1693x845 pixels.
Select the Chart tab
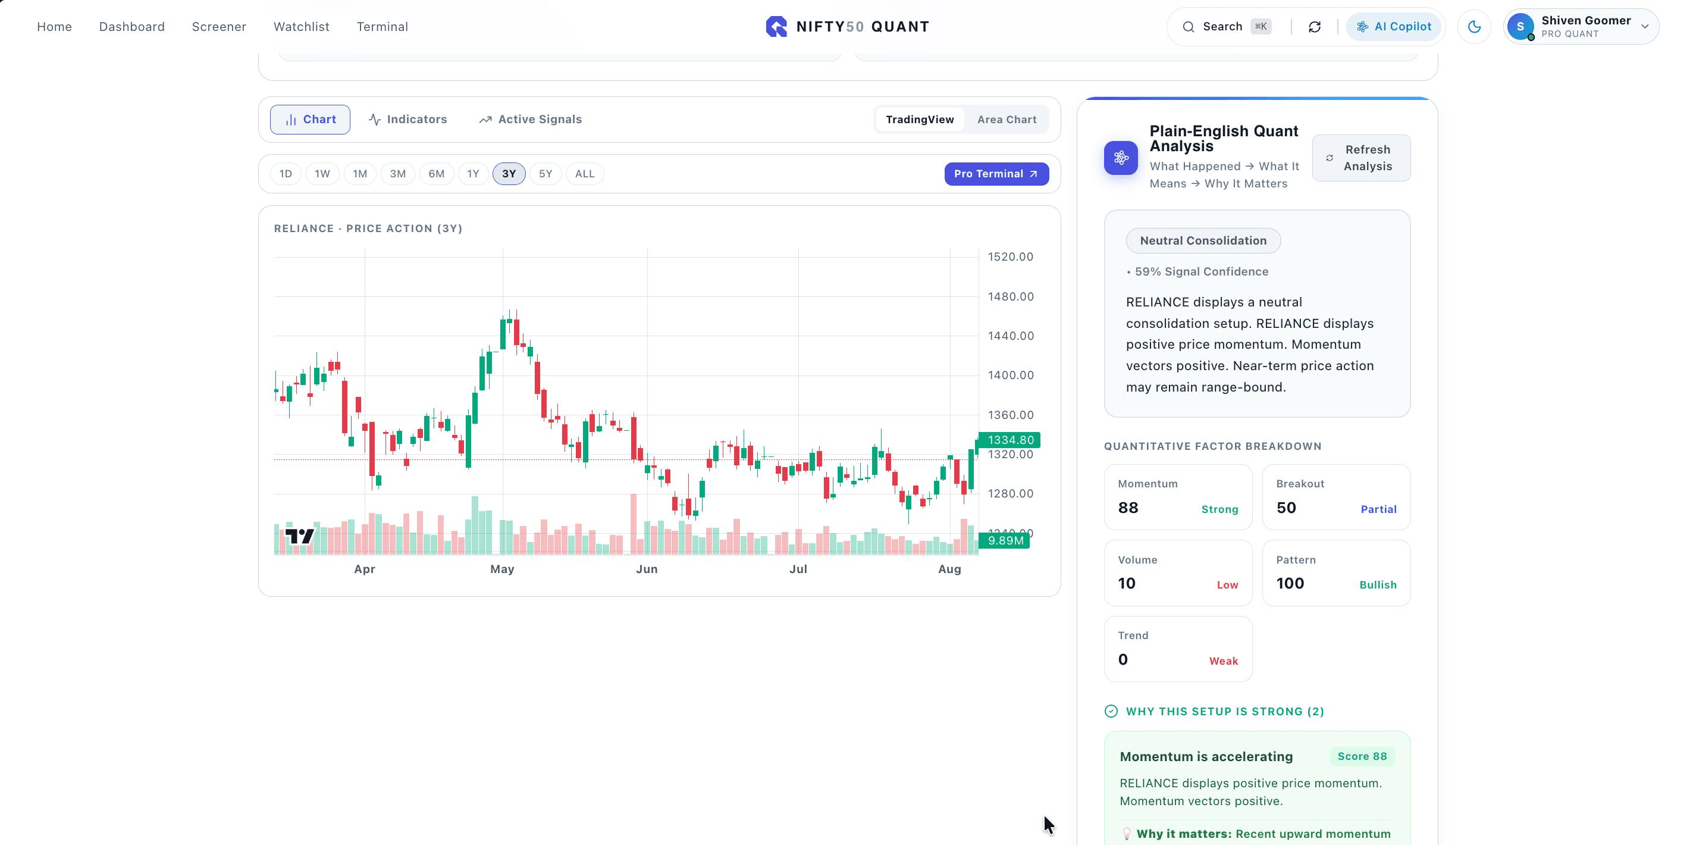[310, 119]
